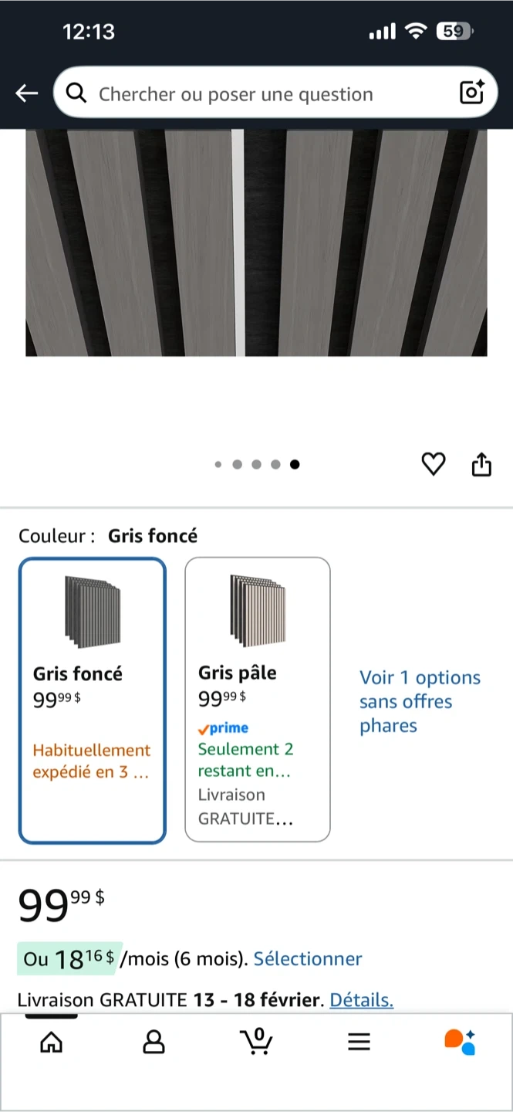Open camera visual search icon
The width and height of the screenshot is (513, 1112).
(x=471, y=93)
